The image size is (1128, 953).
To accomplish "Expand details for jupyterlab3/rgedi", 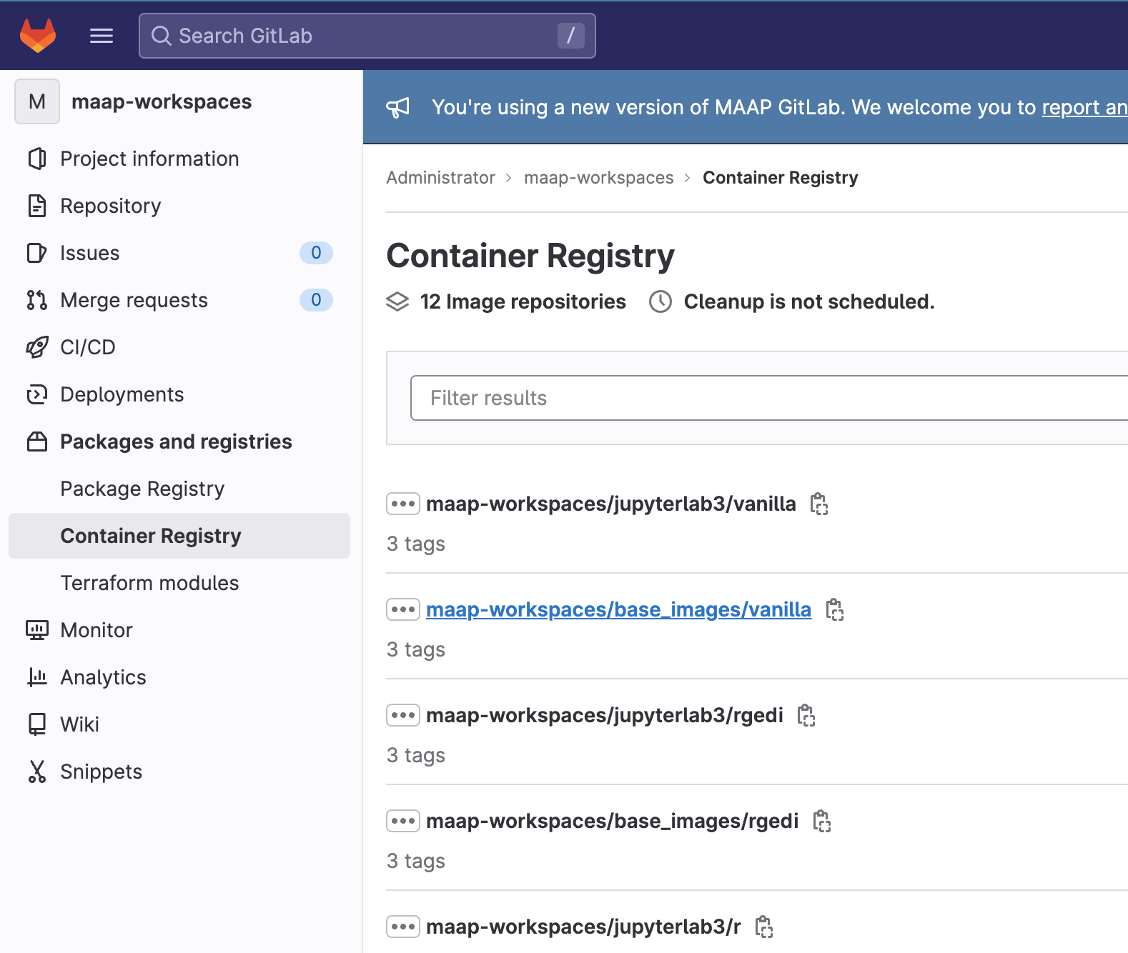I will (x=403, y=715).
